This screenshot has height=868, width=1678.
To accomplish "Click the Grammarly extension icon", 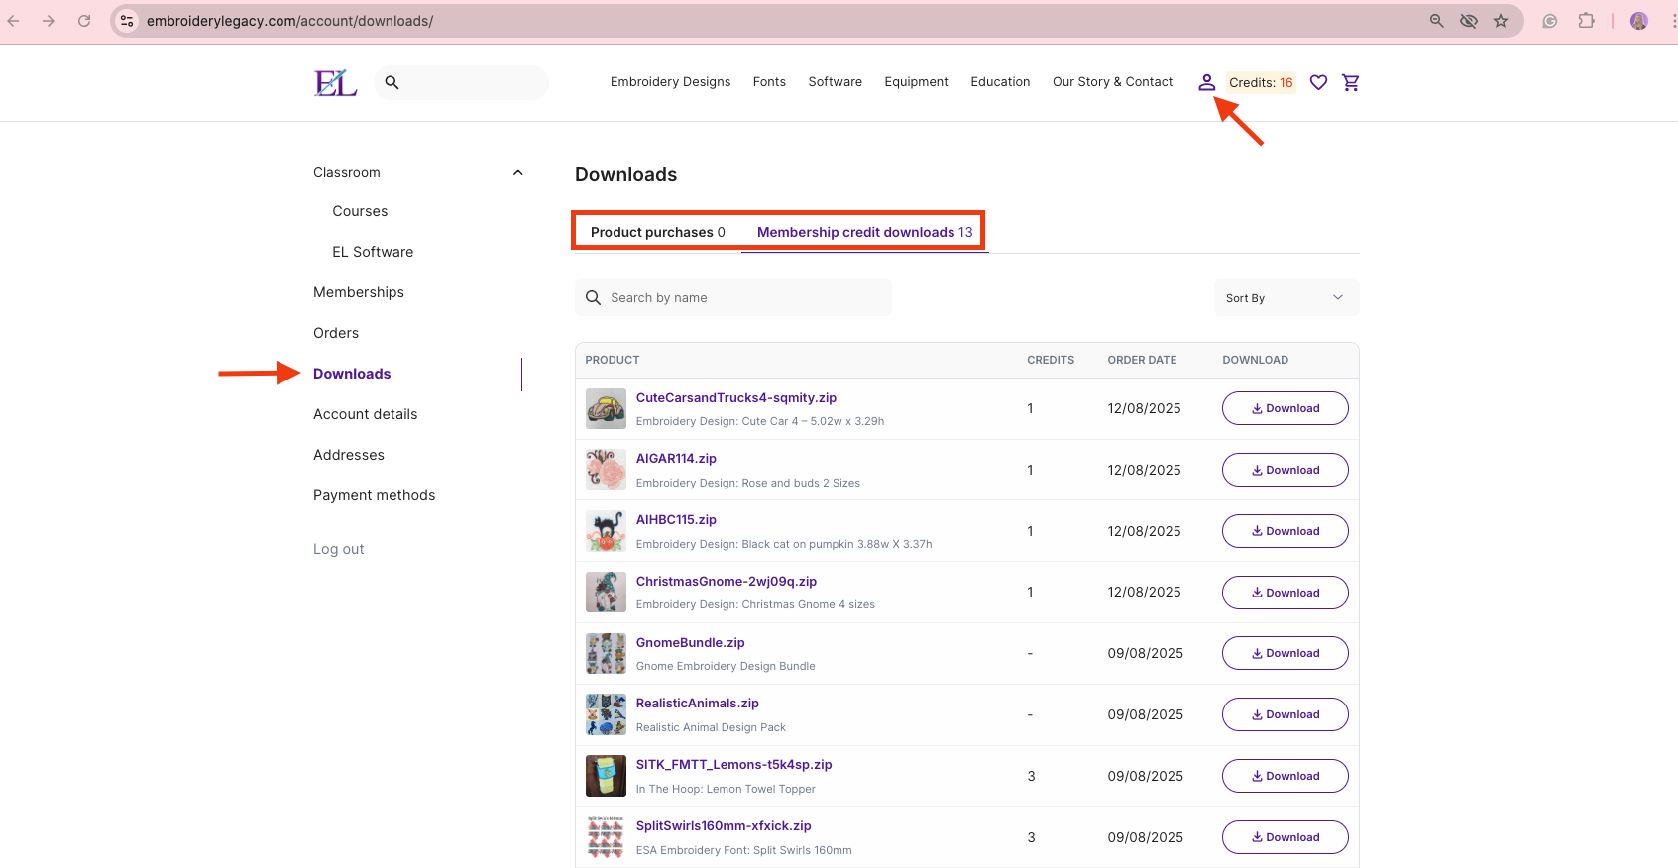I will pos(1550,21).
